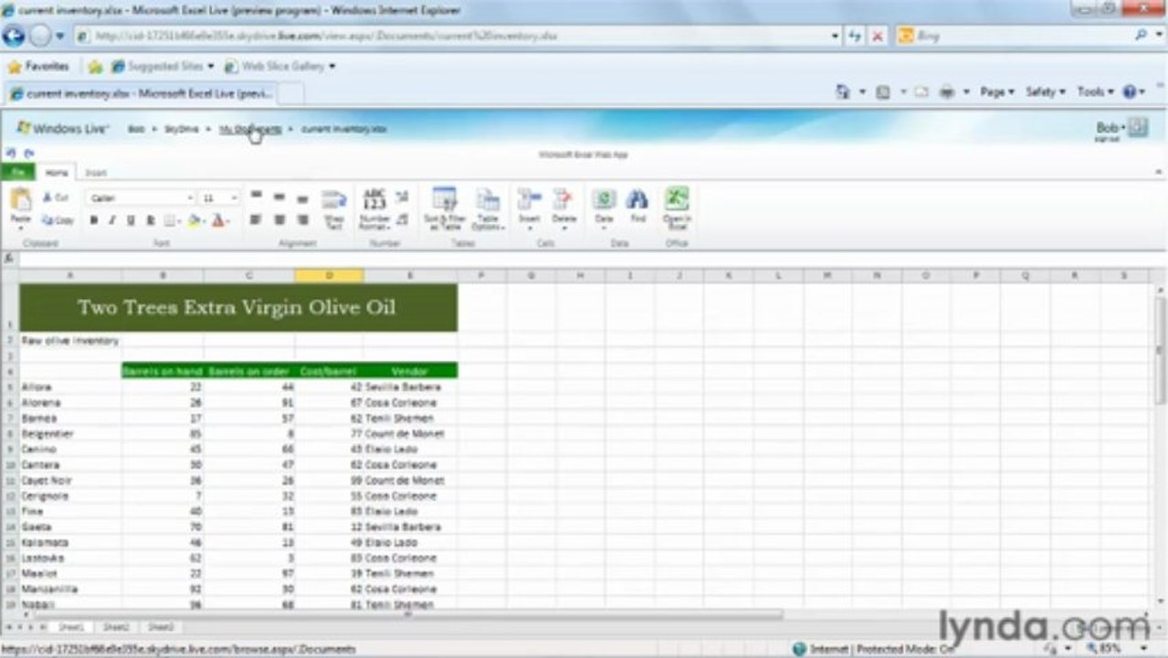Viewport: 1168px width, 658px height.
Task: Click the Two Trees title cell
Action: point(238,308)
